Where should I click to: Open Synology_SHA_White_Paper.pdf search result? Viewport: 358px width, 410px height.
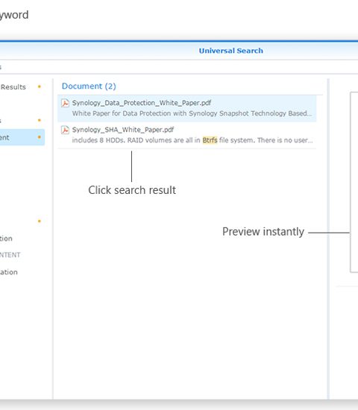coord(187,135)
